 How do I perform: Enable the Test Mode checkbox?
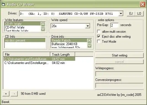99,42
